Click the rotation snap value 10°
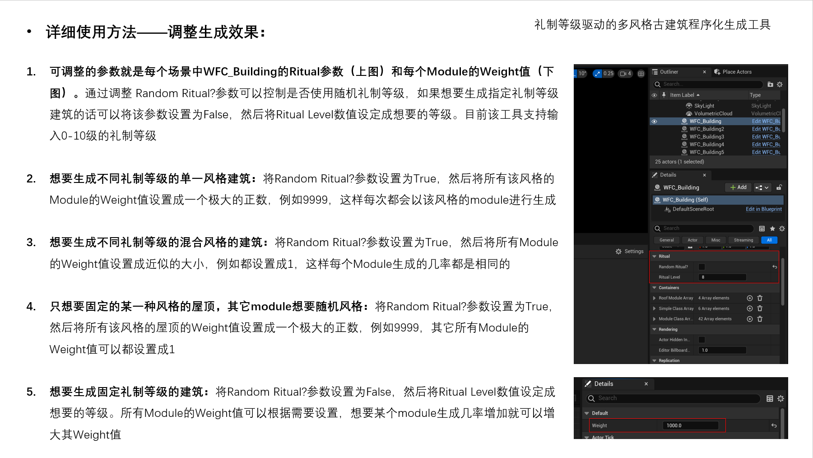 [582, 74]
